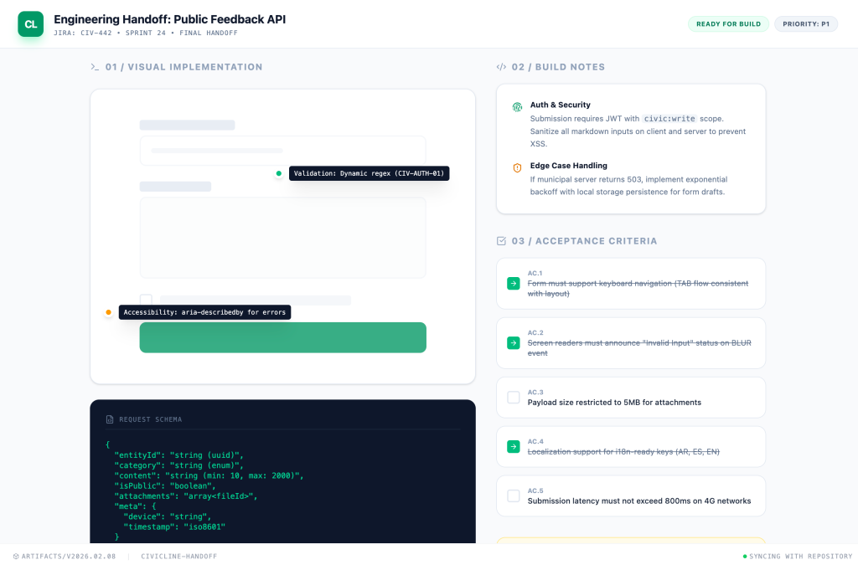This screenshot has width=858, height=565.
Task: Click the file icon beside Request Schema
Action: 110,419
